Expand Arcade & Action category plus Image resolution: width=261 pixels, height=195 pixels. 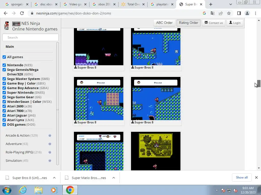coord(50,136)
